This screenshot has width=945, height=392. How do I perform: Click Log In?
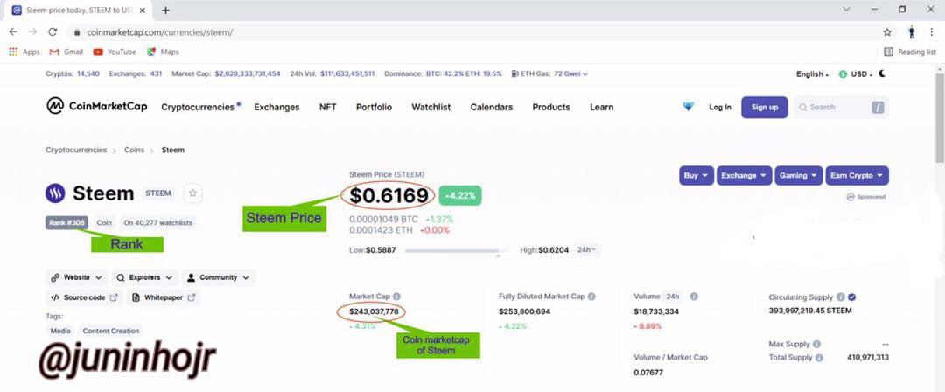(719, 107)
